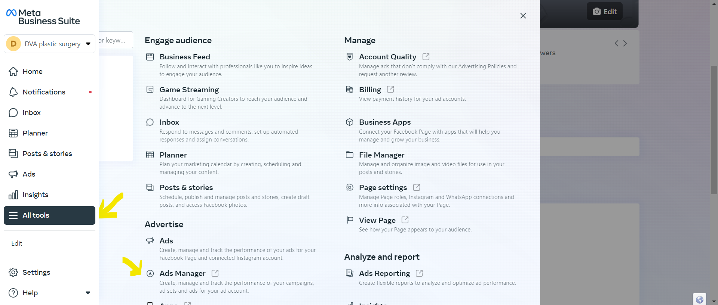The height and width of the screenshot is (305, 718).
Task: Open the File Manager folder icon
Action: click(350, 155)
